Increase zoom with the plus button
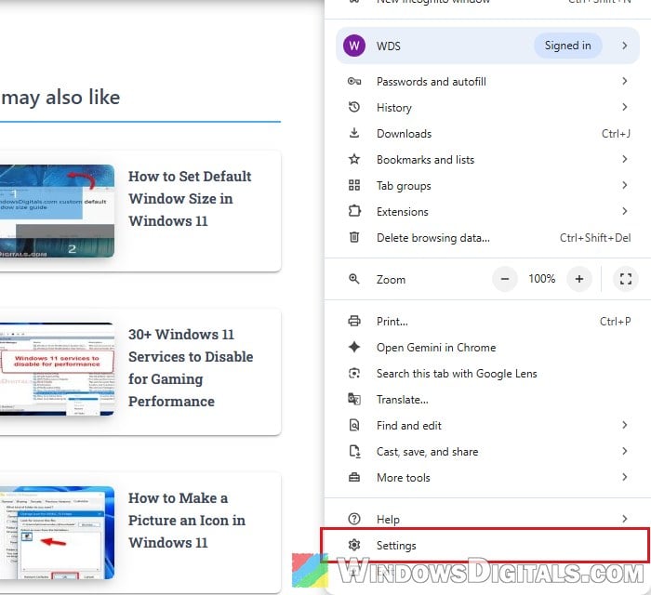The height and width of the screenshot is (595, 651). click(x=579, y=279)
